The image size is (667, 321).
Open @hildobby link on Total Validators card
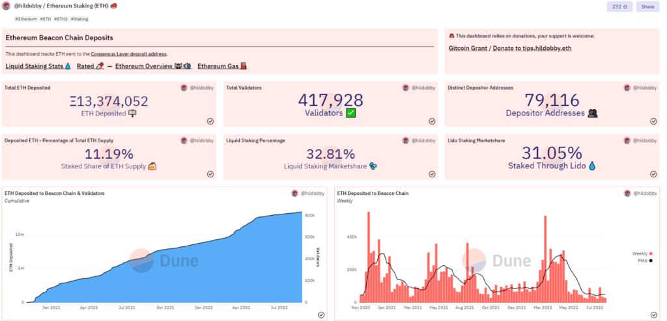423,88
